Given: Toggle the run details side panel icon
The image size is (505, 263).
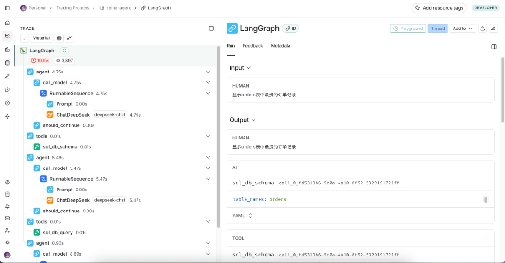Looking at the screenshot, I should 494,47.
